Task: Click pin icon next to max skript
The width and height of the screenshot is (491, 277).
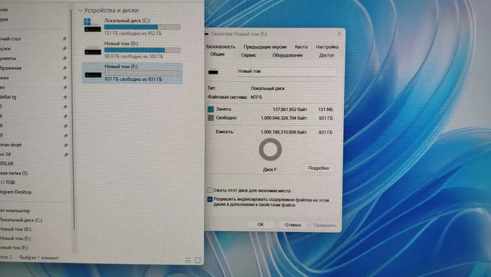Action: pos(66,145)
